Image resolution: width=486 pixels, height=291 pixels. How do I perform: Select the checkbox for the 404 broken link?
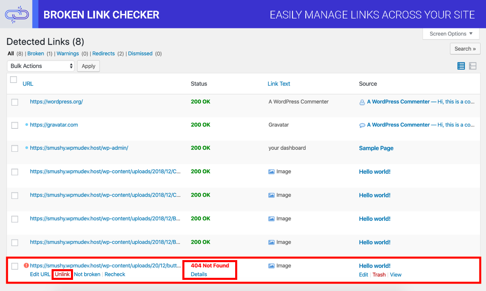point(15,266)
